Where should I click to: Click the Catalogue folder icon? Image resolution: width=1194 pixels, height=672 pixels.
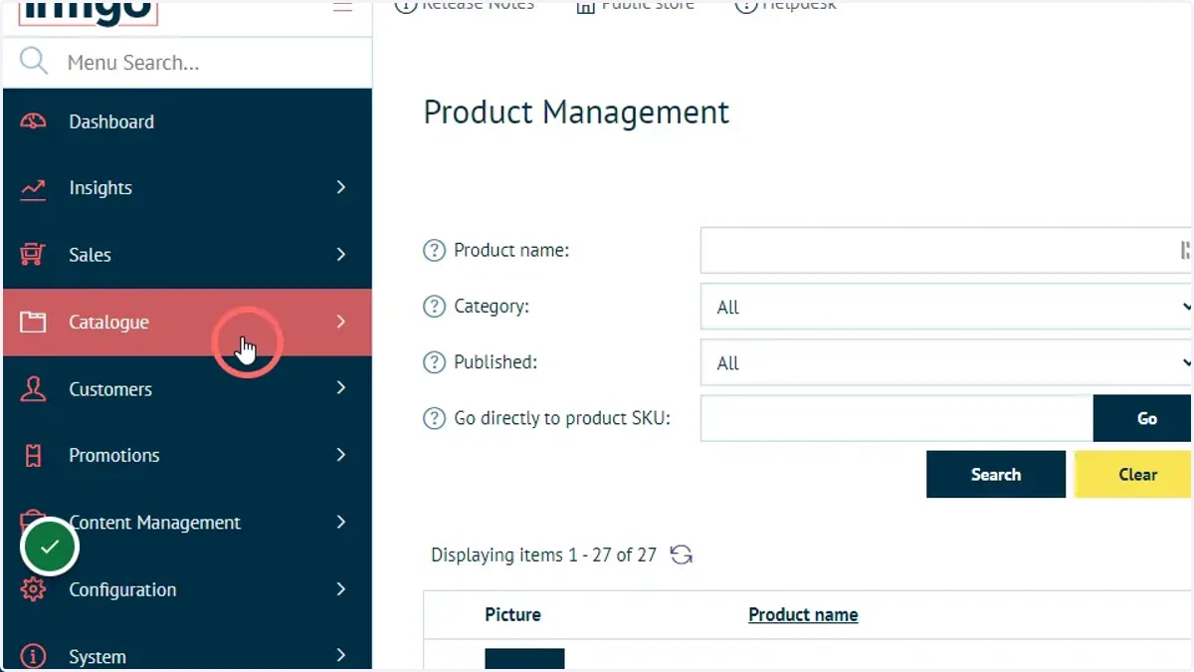pos(33,322)
